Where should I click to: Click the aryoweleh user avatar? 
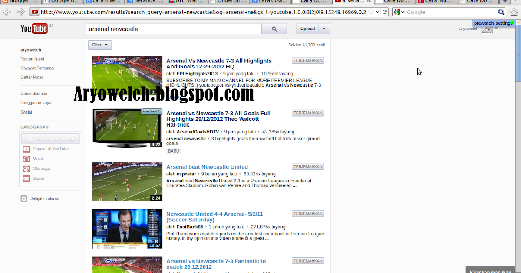[x=487, y=29]
